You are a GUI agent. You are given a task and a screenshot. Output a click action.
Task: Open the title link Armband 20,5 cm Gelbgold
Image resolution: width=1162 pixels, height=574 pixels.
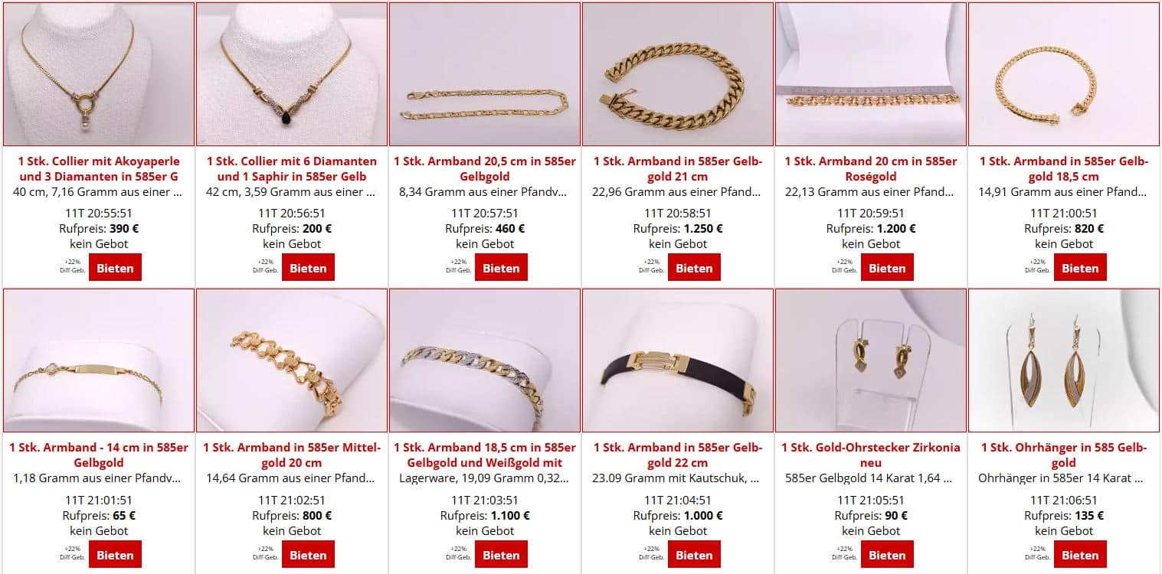click(x=485, y=168)
